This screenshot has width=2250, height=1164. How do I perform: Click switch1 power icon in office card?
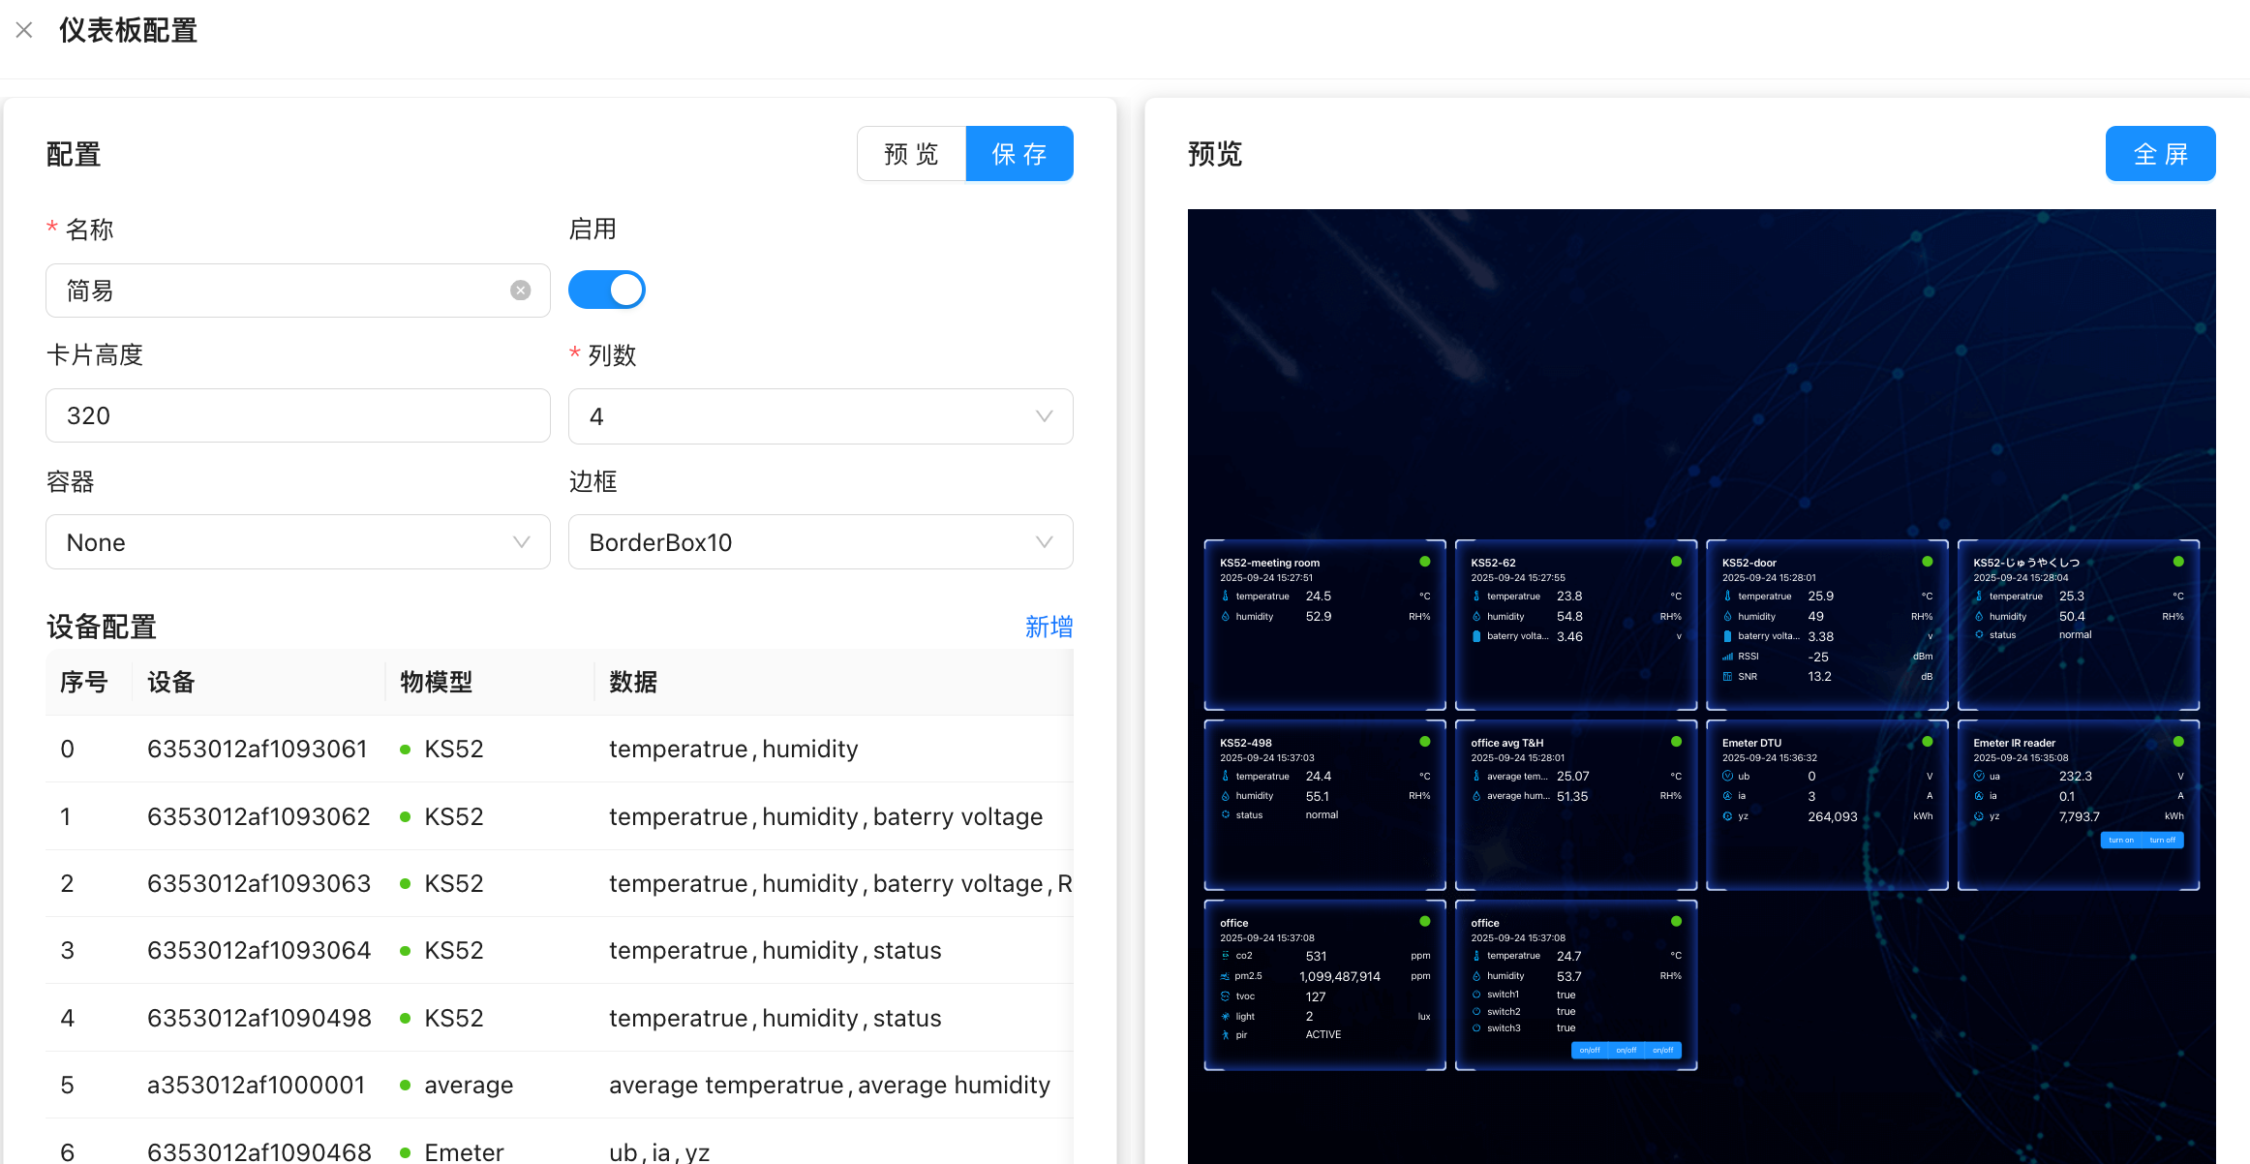coord(1475,995)
